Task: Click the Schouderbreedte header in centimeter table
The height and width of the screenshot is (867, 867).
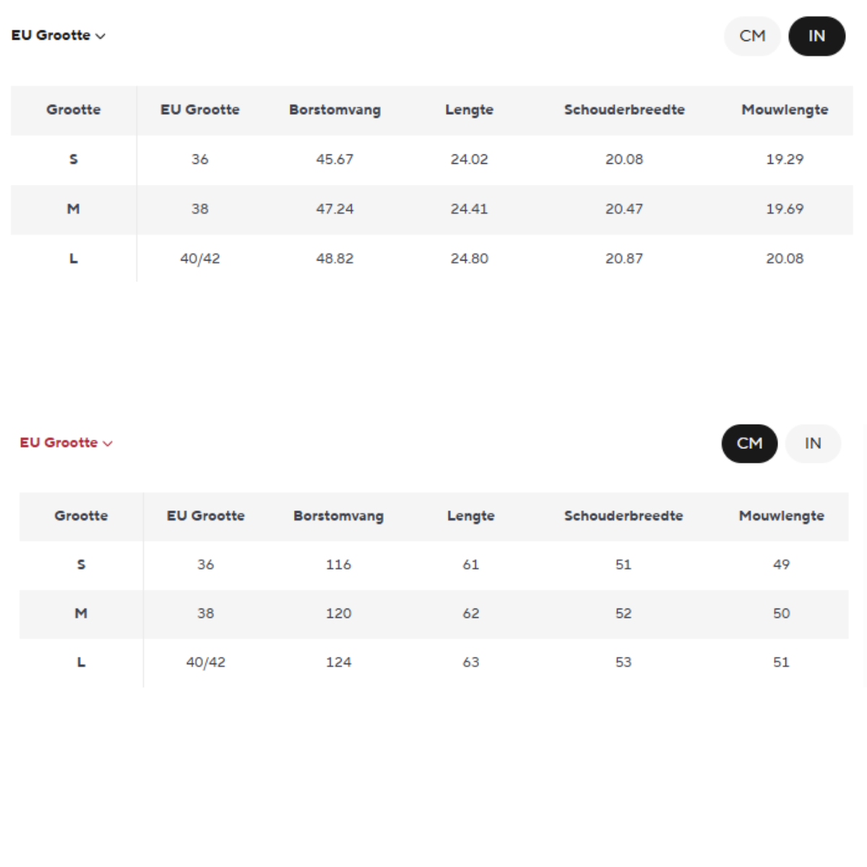Action: click(x=623, y=516)
